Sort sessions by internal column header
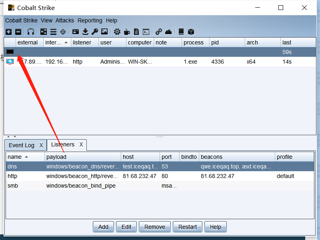This screenshot has width=320, height=240. (57, 42)
